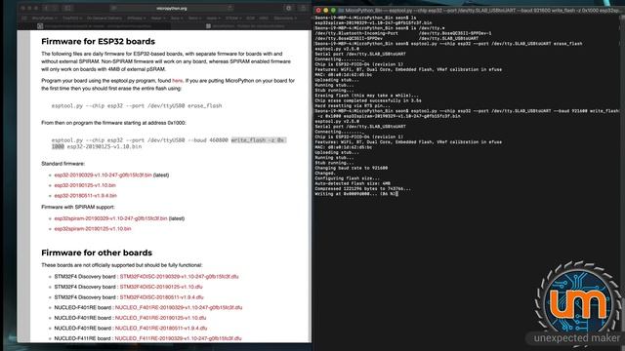
Task: Open the MicroPython bookmarks folder
Action: pos(45,18)
